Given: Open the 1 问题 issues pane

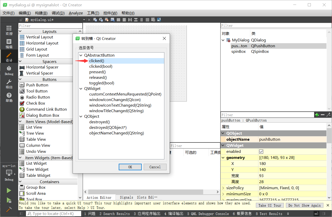Looking at the screenshot, I should pos(89,214).
